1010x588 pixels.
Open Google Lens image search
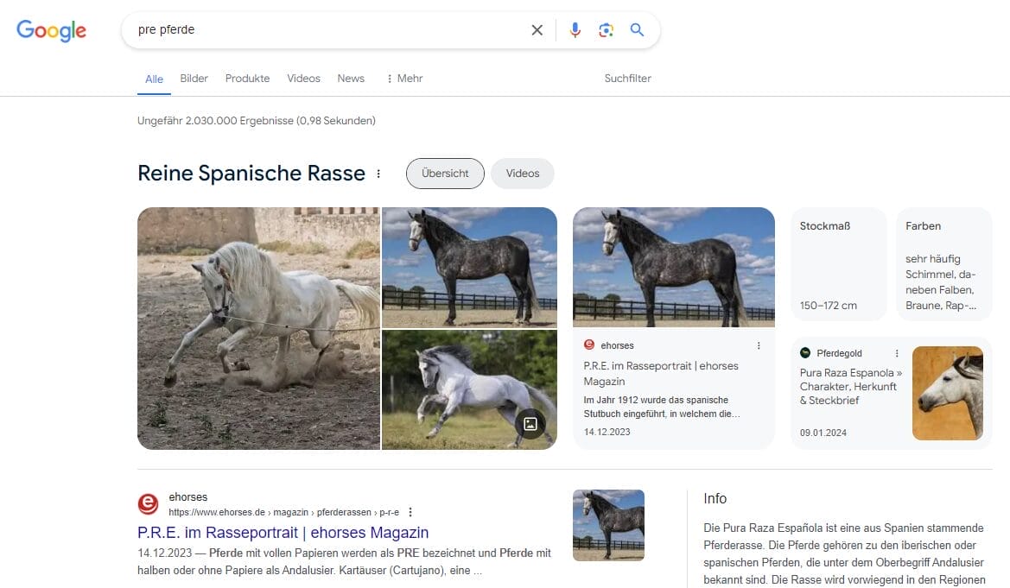pyautogui.click(x=606, y=29)
